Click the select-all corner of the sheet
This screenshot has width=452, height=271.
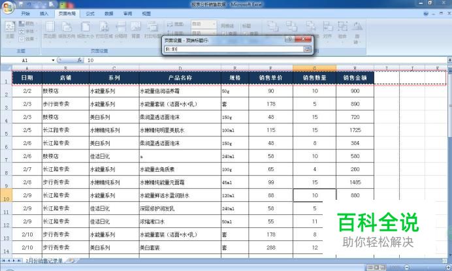(6, 68)
